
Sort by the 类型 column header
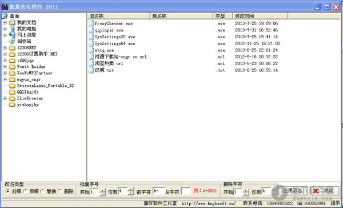223,16
